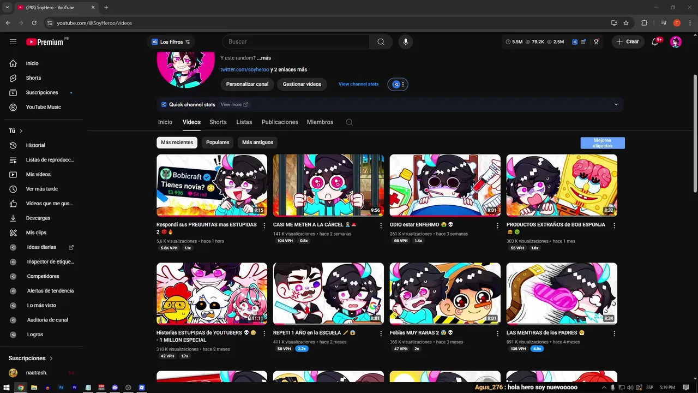This screenshot has width=698, height=393.
Task: Open the twitter.com/soyheroo link
Action: (x=244, y=69)
